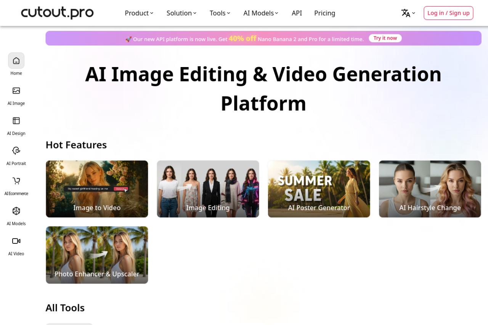Click the Home icon in sidebar
Screen dimensions: 488x325
[x=16, y=61]
